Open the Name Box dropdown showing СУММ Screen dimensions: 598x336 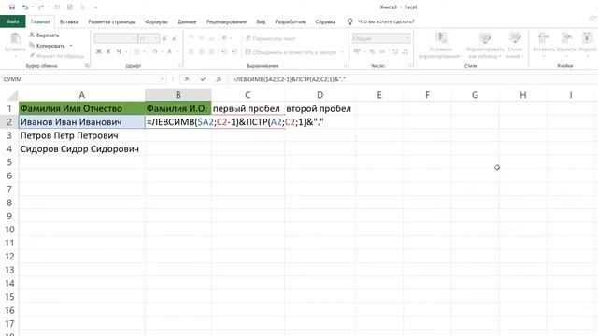pyautogui.click(x=163, y=79)
